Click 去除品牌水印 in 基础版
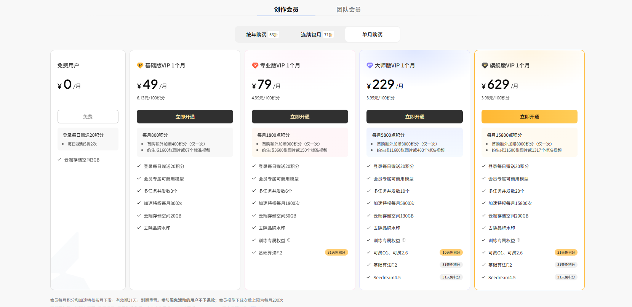The height and width of the screenshot is (307, 632). click(157, 228)
